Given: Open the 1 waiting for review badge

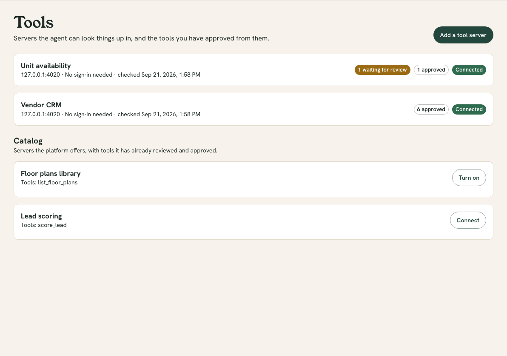Looking at the screenshot, I should (382, 70).
